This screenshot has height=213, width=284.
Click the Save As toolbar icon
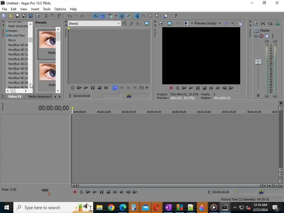[24, 16]
